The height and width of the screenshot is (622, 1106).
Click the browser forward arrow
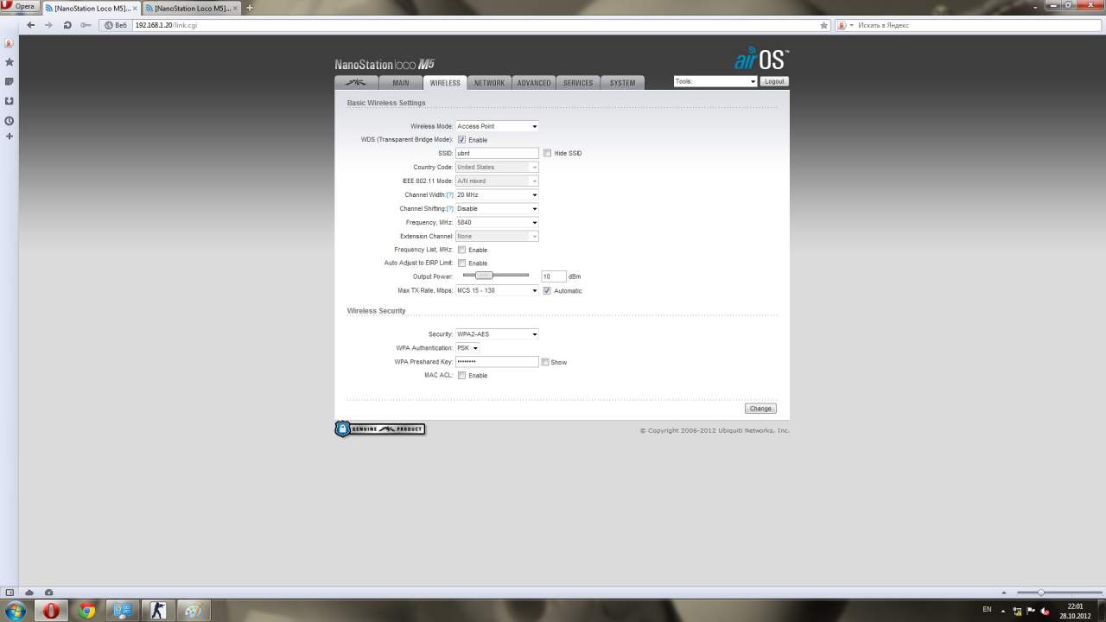[48, 25]
